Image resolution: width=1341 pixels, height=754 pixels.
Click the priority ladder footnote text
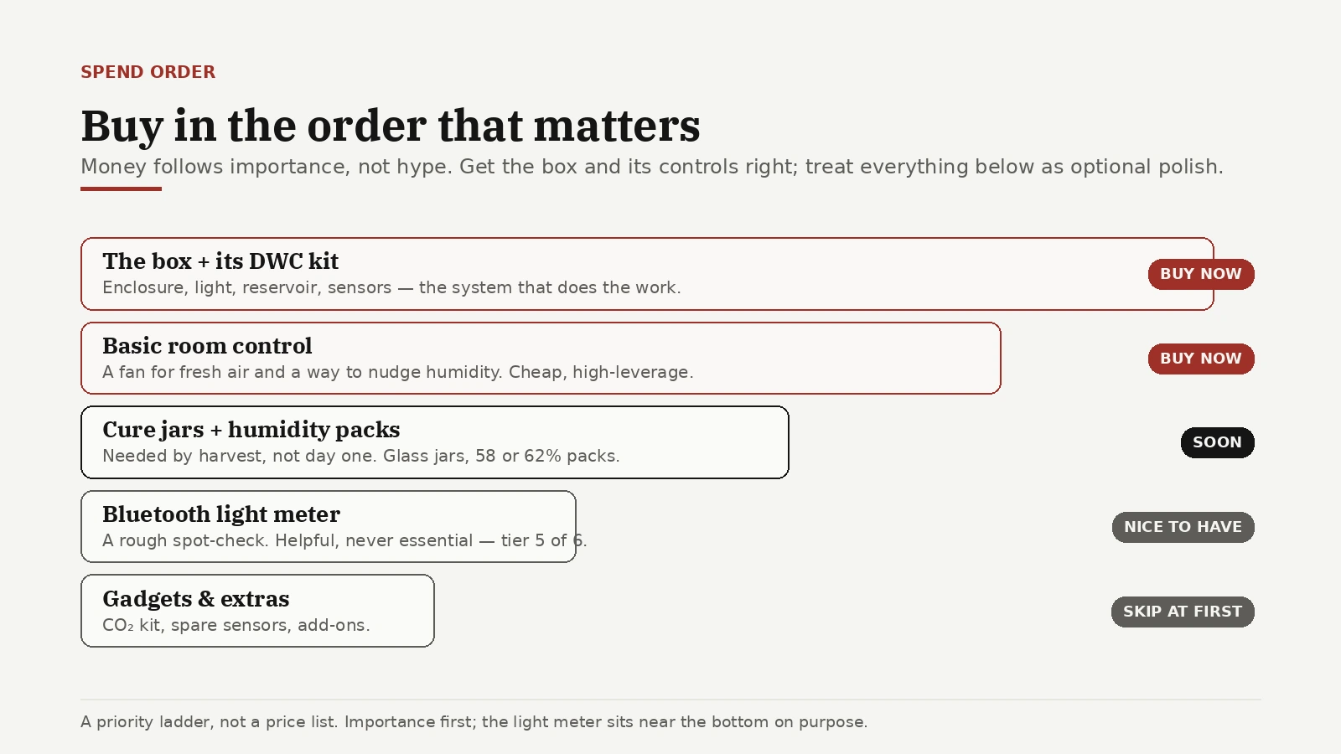[474, 722]
